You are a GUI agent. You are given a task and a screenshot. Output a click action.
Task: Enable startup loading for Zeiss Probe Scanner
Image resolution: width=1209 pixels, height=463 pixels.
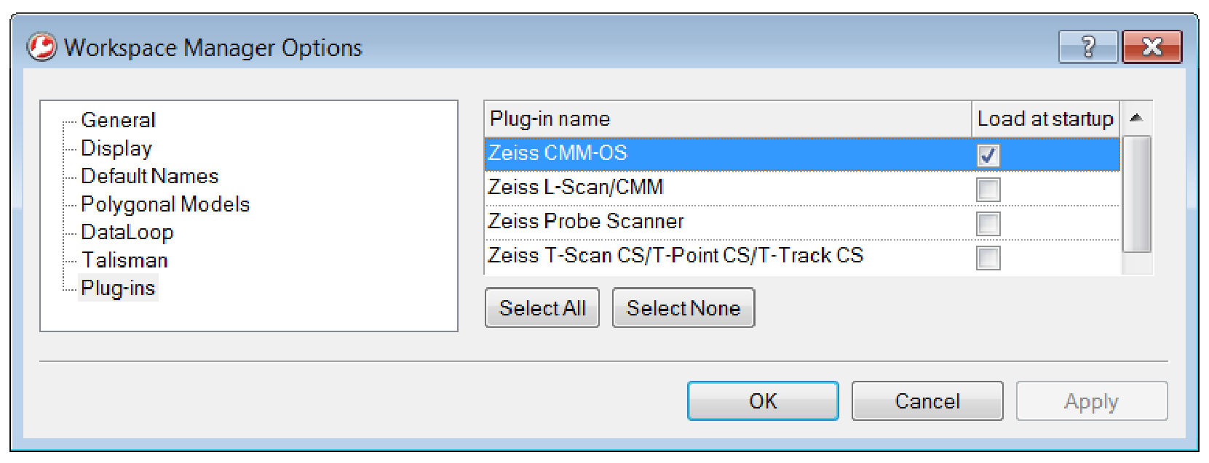(988, 222)
